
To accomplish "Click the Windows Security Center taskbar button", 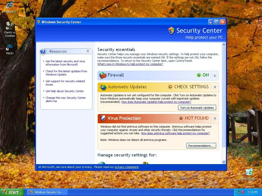I will [x=47, y=192].
